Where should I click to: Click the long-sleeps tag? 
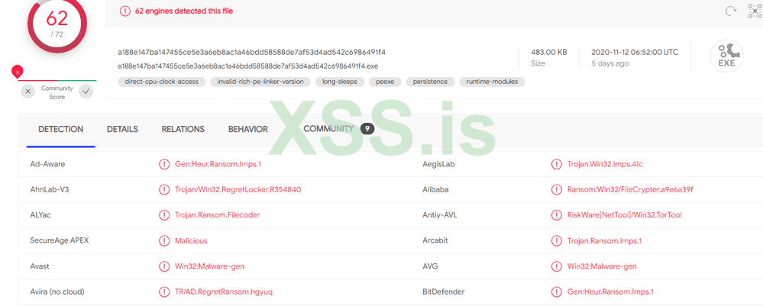(340, 82)
